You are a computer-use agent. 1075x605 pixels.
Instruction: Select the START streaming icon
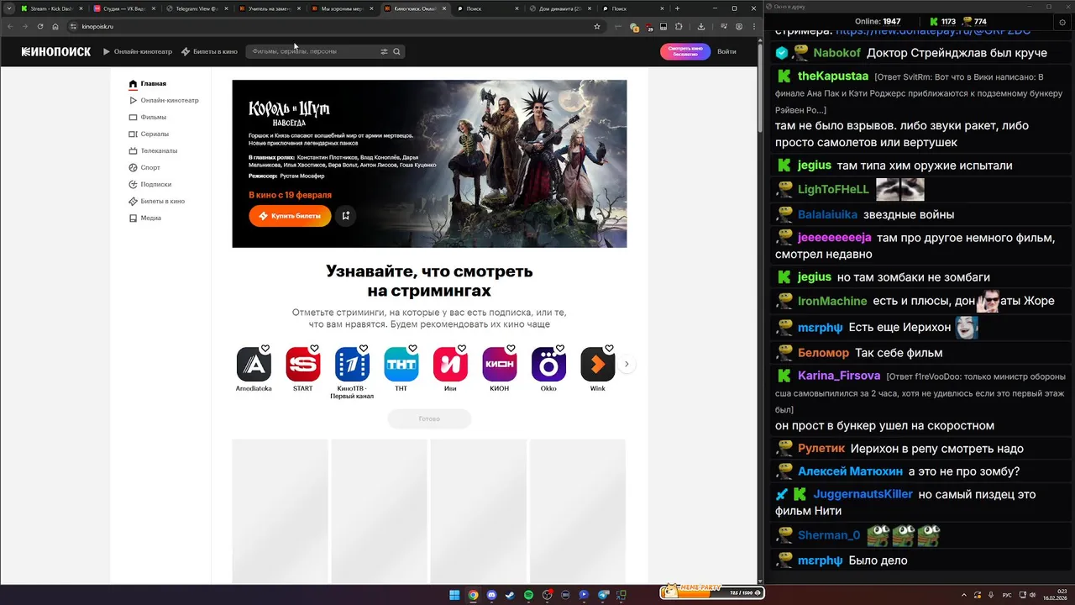(x=302, y=365)
